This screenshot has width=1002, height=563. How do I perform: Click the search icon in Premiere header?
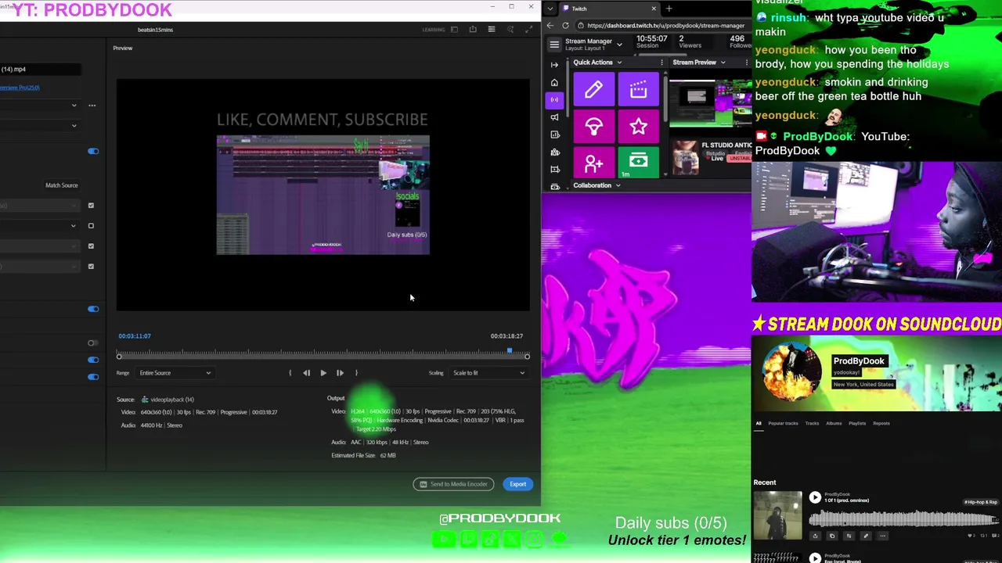510,30
